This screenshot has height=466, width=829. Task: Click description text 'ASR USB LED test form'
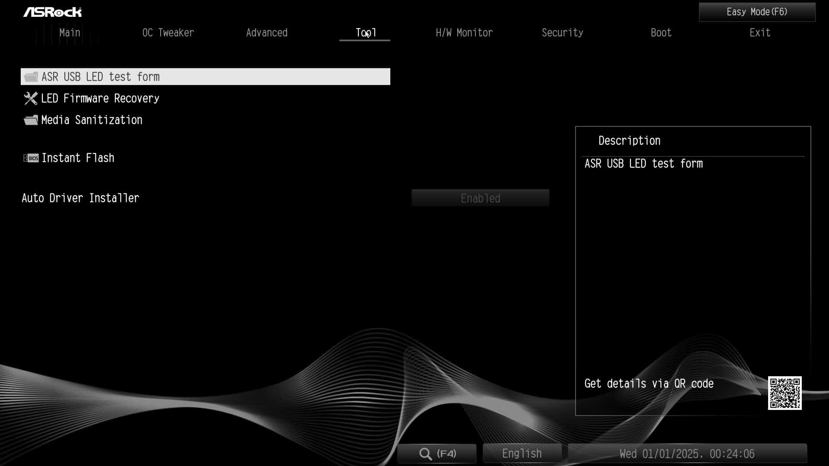point(643,164)
